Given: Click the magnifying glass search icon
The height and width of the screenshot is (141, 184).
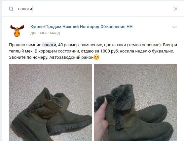Looking at the screenshot, I should click(x=11, y=9).
